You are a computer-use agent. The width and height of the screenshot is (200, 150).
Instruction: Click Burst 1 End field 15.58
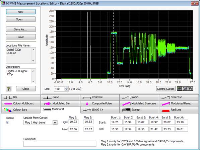[116, 129]
